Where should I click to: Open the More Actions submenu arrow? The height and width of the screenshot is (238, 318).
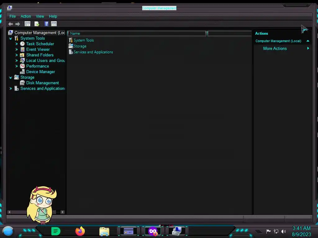[x=308, y=48]
